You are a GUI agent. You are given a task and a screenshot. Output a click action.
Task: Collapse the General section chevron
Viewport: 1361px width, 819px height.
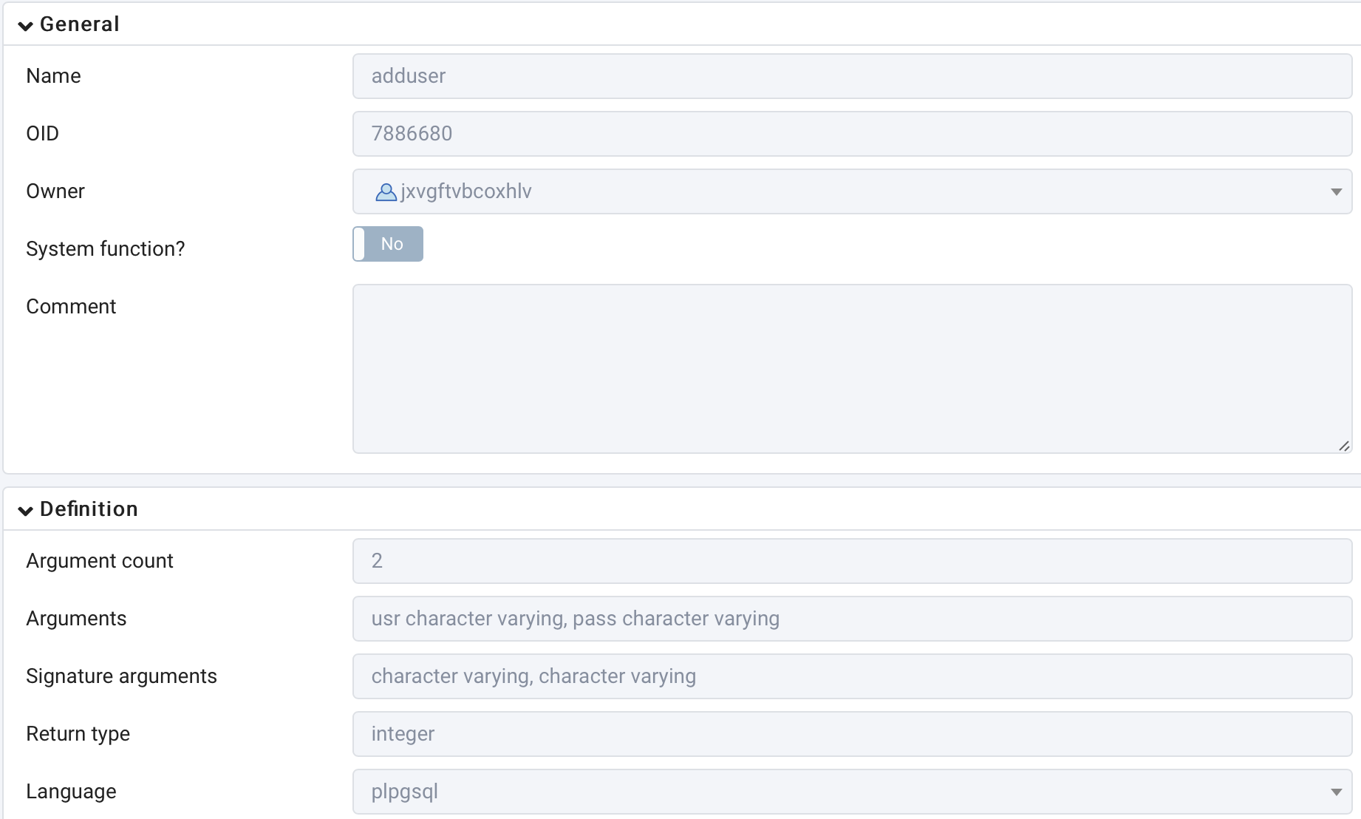26,26
